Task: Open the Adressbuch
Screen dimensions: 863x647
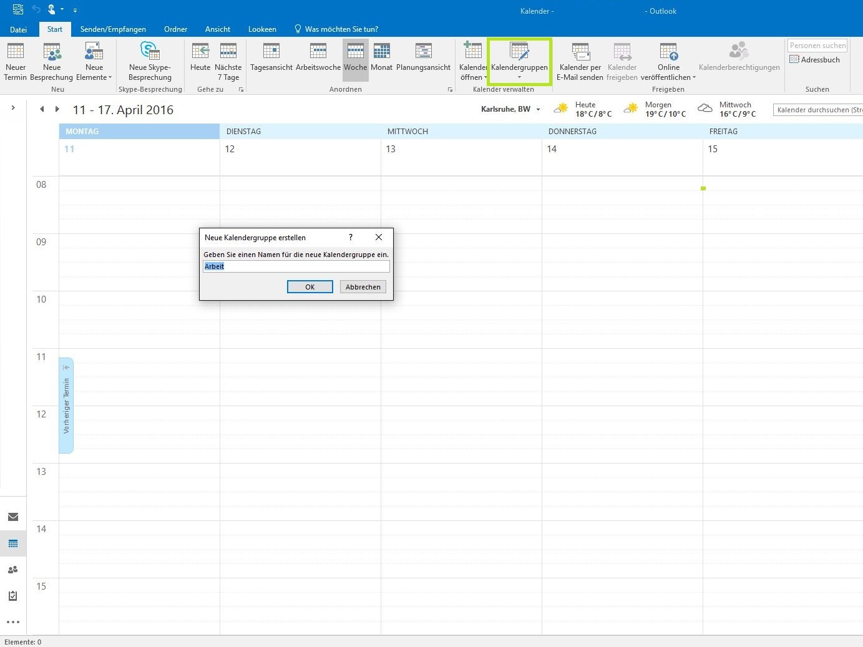Action: [x=815, y=60]
